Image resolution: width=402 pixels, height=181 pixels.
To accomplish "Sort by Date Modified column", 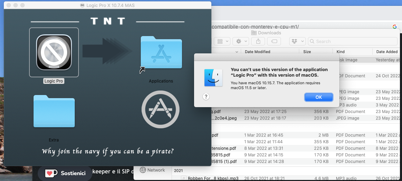I will pyautogui.click(x=270, y=52).
